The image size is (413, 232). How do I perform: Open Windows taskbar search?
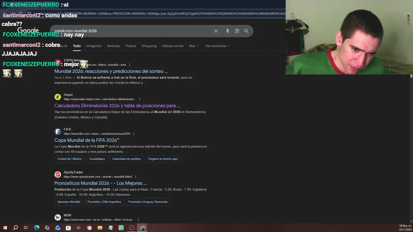[x=15, y=228]
